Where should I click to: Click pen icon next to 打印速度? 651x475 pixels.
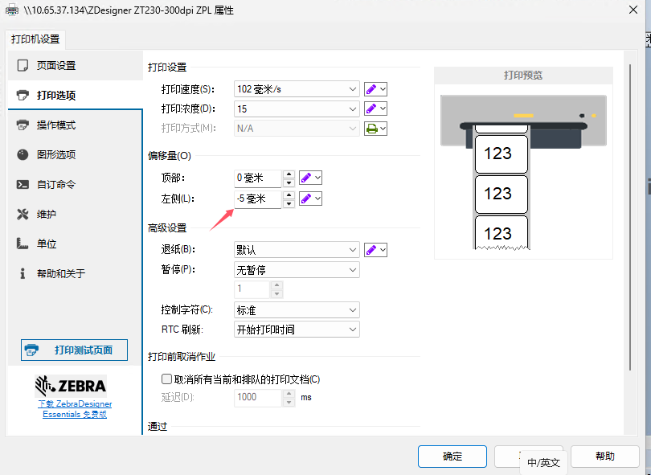[371, 89]
